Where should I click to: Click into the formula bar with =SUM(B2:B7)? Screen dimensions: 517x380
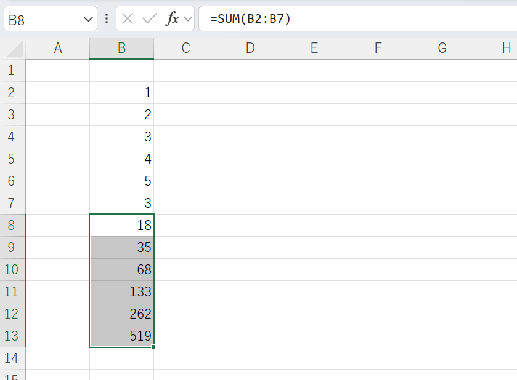[x=357, y=19]
